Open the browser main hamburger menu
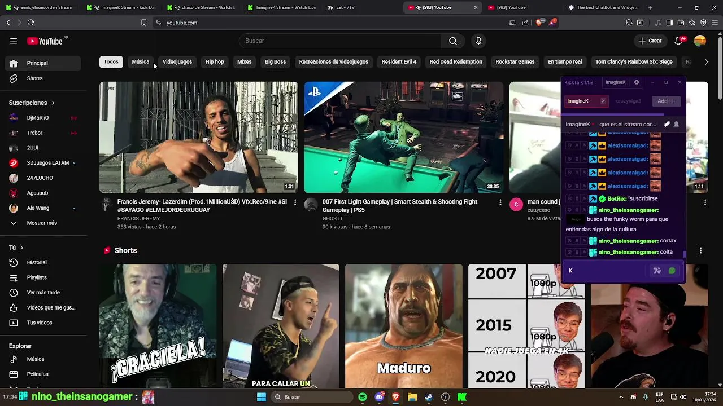Screen dimensions: 723x406 point(715,23)
